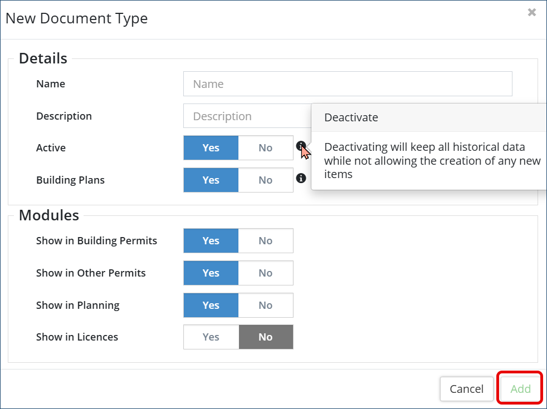This screenshot has height=409, width=547.
Task: Click the info icon next to Building Plans
Action: pos(301,178)
